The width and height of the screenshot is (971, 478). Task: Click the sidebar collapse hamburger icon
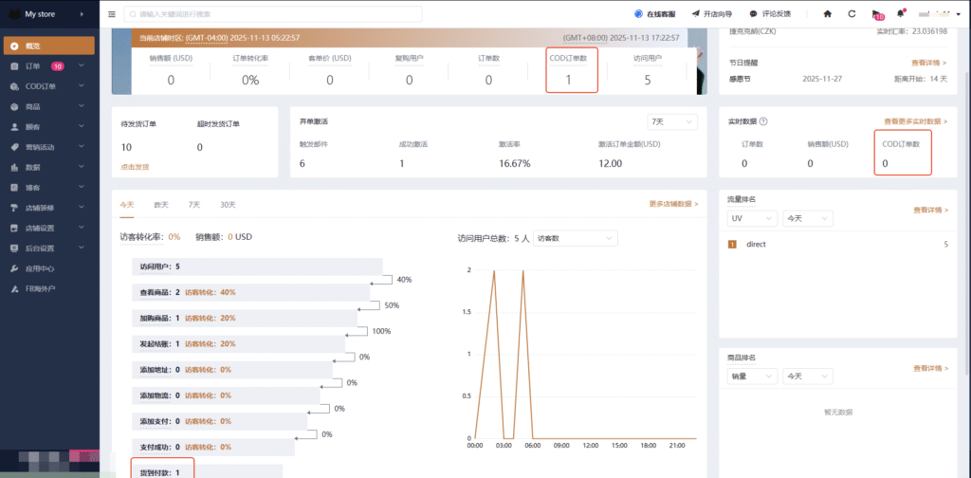tap(112, 14)
